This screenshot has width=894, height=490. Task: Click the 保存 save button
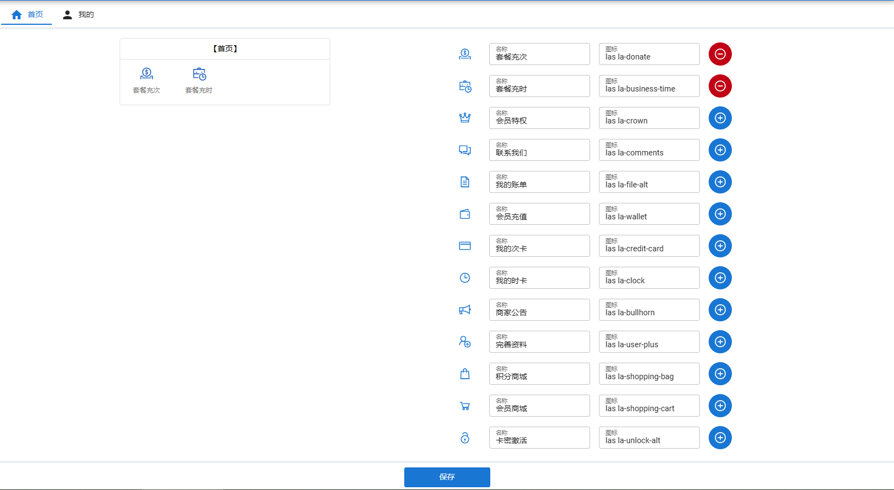(x=447, y=477)
